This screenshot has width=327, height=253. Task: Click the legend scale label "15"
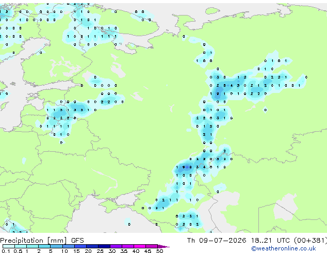pyautogui.click(x=76, y=251)
